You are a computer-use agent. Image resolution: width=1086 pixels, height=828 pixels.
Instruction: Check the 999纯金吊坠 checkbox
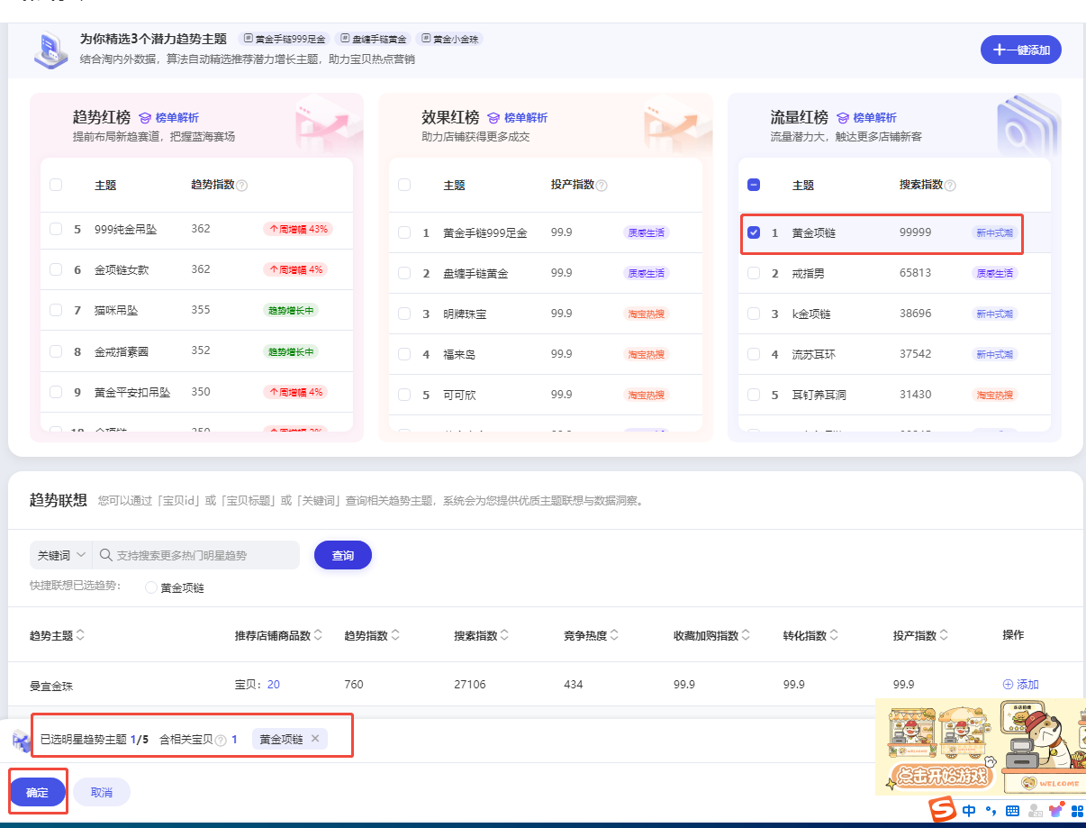tap(56, 229)
